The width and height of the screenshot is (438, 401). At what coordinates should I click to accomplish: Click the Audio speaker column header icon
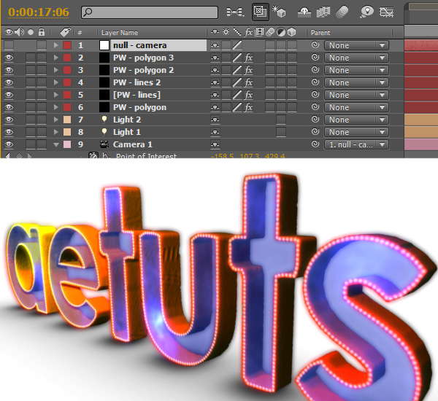click(x=19, y=32)
